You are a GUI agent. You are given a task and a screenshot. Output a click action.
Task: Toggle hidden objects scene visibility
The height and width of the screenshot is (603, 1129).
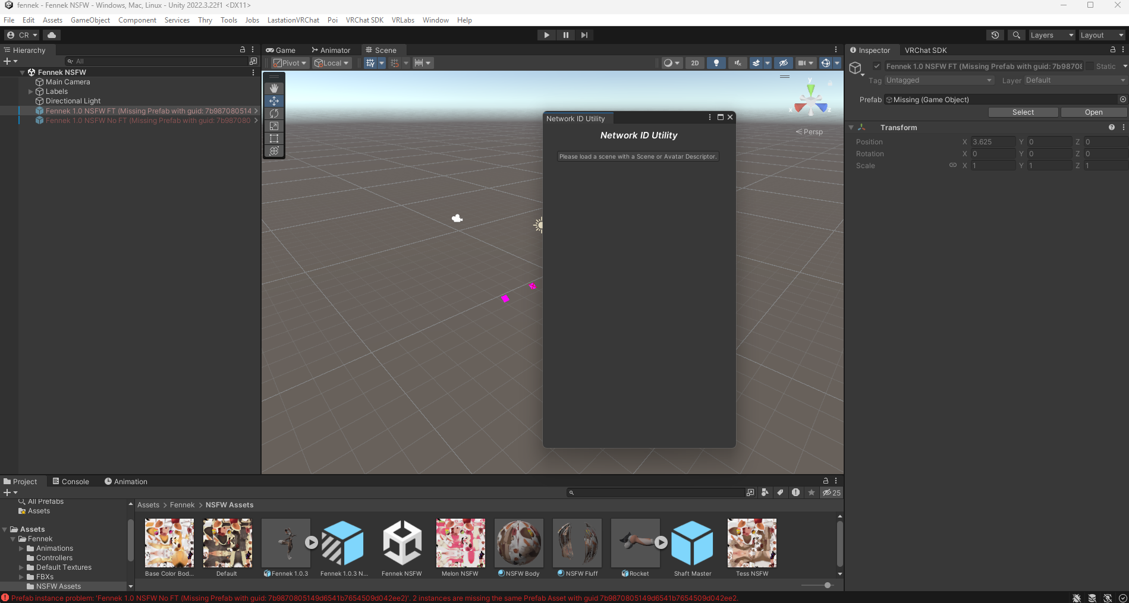click(x=784, y=63)
